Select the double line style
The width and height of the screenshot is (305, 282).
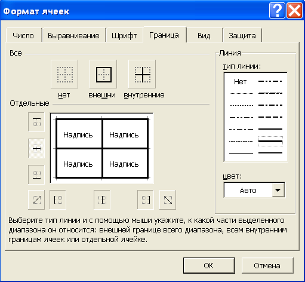270,153
